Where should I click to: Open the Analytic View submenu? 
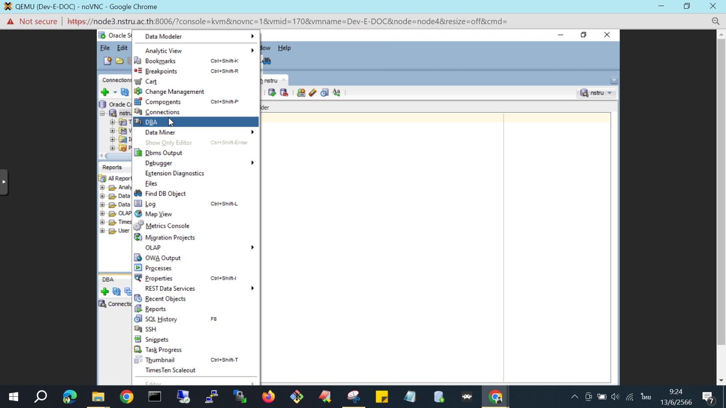pos(196,51)
